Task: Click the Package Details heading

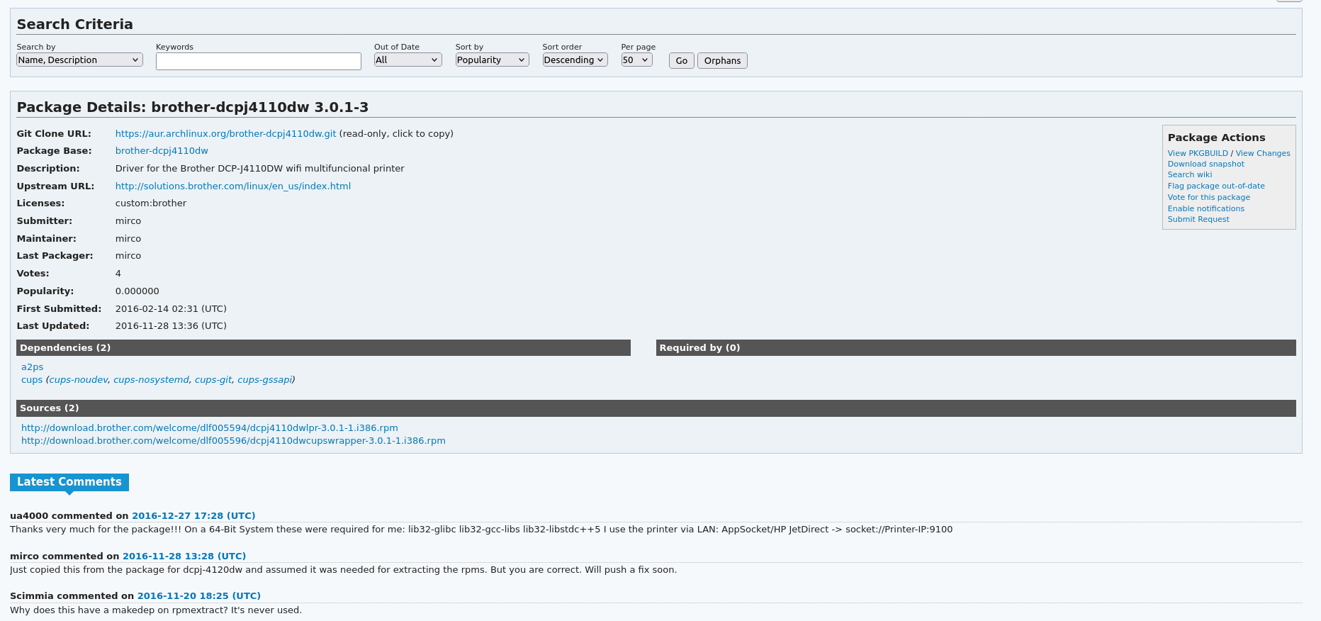Action: point(193,108)
